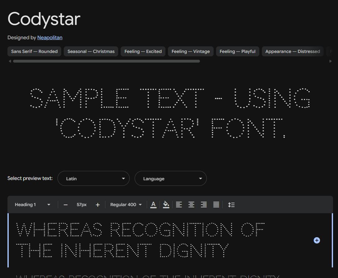This screenshot has height=278, width=338.
Task: Click the 'THE INHERENT DIGNITY' preview line
Action: pos(122,250)
